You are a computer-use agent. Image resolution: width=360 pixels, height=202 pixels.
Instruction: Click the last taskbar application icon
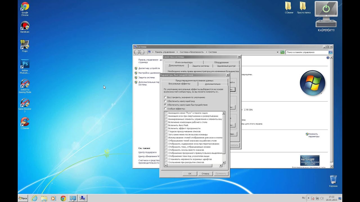coord(82,198)
